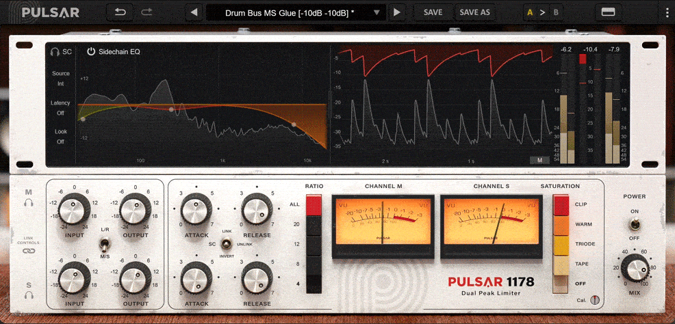Select the low-cut EQ node
675x324 pixels.
[x=83, y=119]
